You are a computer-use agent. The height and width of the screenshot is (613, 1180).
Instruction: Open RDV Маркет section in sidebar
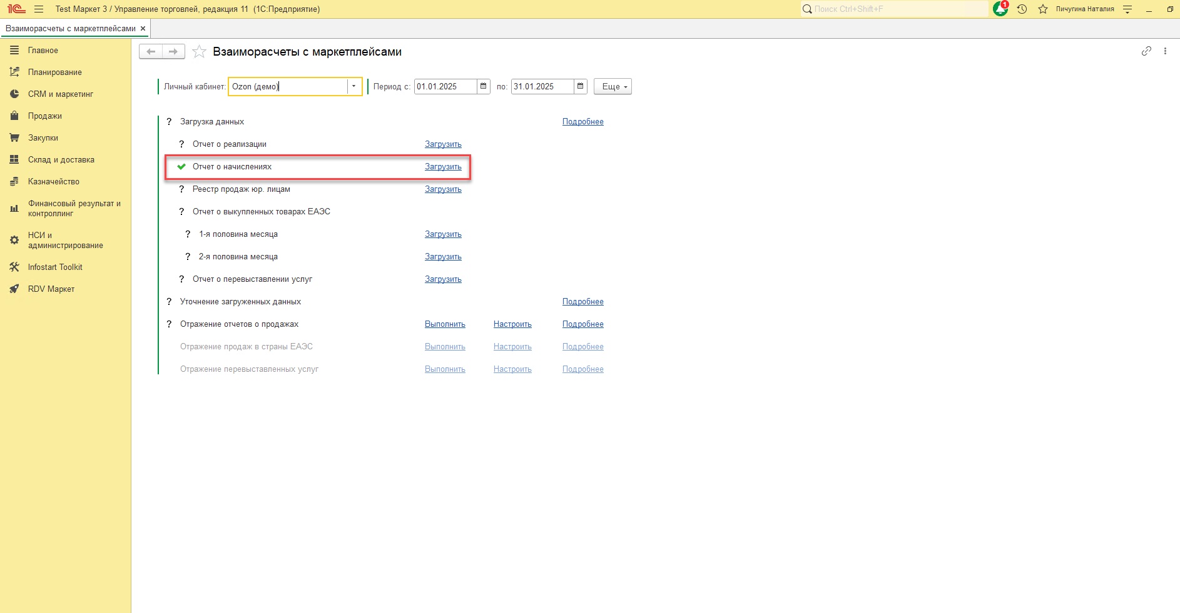(x=51, y=289)
